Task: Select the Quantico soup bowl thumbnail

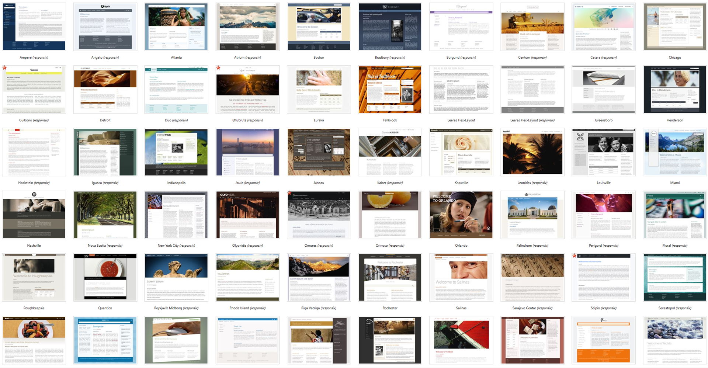Action: coord(105,277)
